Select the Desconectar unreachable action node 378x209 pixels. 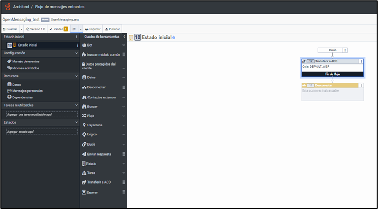tap(332, 92)
